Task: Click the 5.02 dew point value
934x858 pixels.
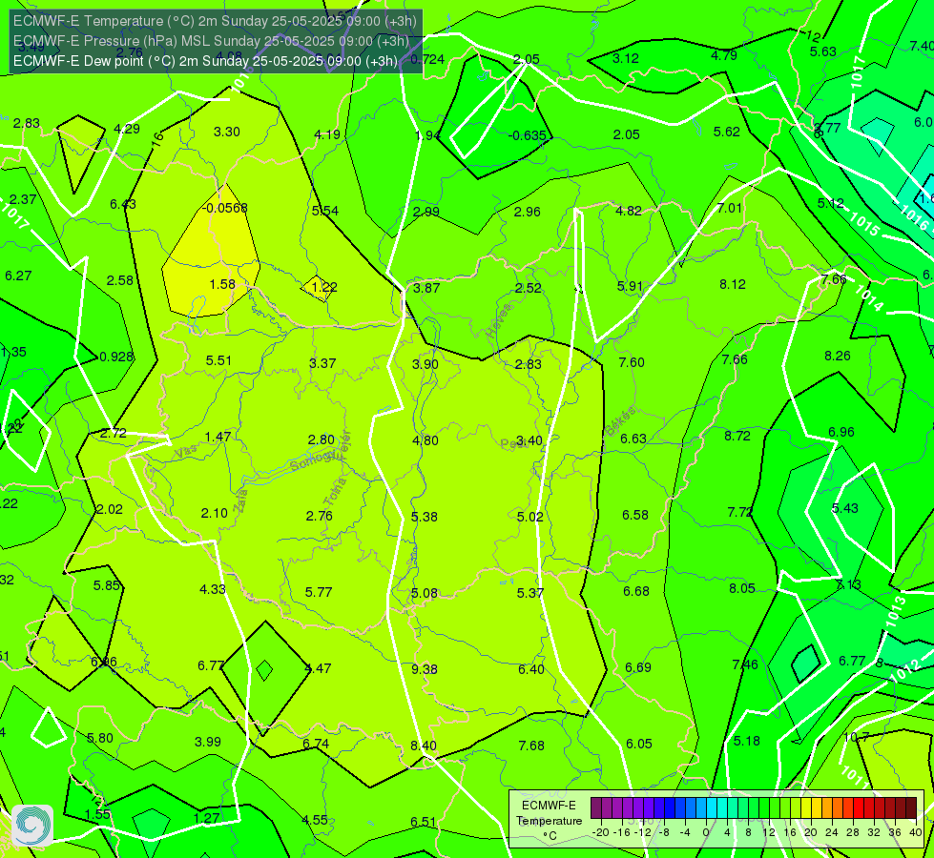Action: (530, 517)
